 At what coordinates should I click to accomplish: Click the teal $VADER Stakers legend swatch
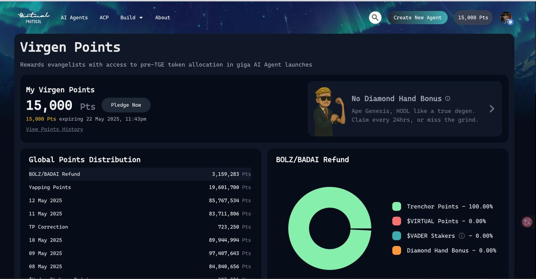coord(397,236)
